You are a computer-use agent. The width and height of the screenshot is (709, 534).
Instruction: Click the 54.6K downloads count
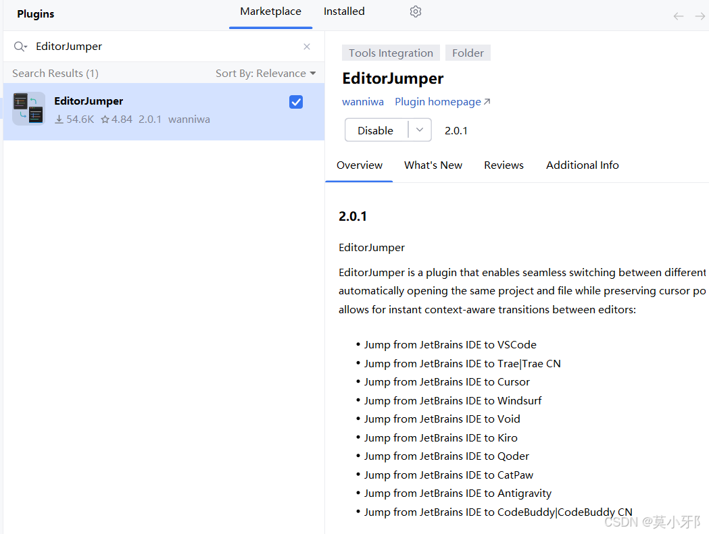tap(74, 119)
